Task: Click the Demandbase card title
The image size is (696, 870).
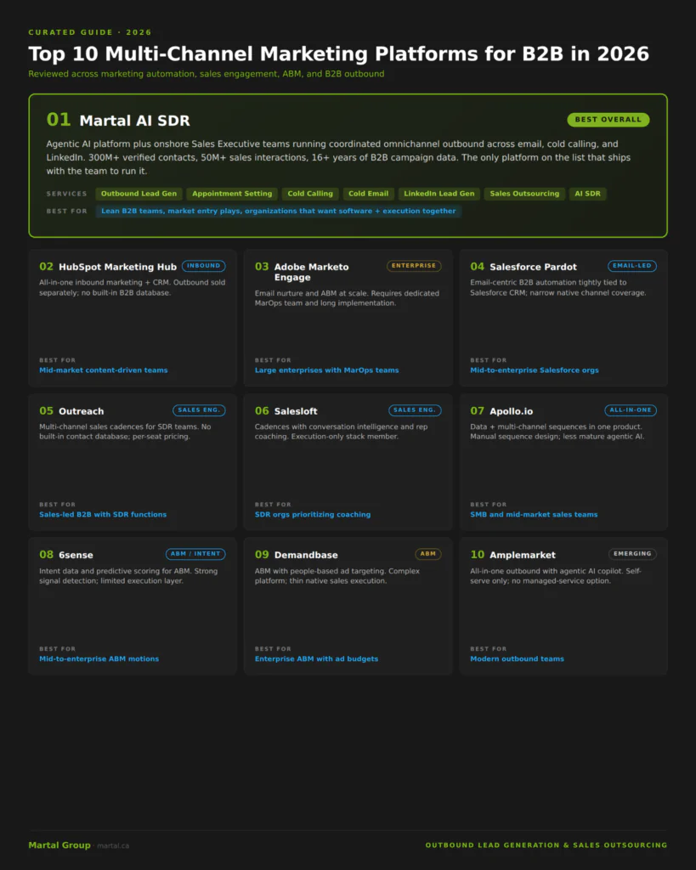Action: point(306,555)
